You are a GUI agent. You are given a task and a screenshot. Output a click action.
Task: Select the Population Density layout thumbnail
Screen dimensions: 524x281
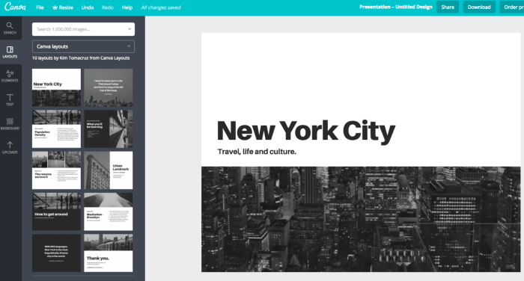[56, 129]
